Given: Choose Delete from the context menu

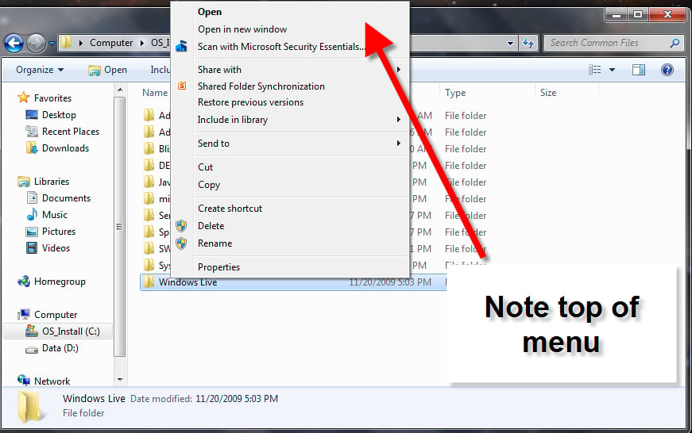Looking at the screenshot, I should pyautogui.click(x=211, y=226).
